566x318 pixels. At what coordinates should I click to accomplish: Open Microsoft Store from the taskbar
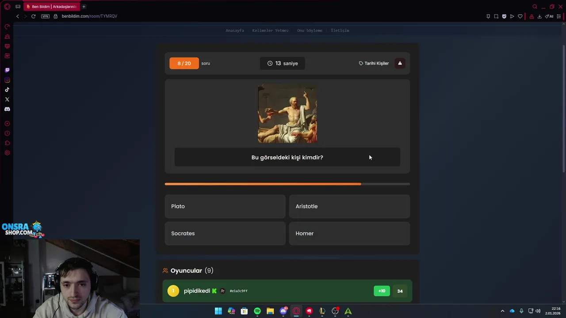(x=244, y=311)
